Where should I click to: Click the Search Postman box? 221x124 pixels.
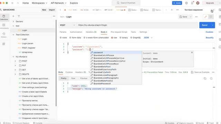point(126,3)
